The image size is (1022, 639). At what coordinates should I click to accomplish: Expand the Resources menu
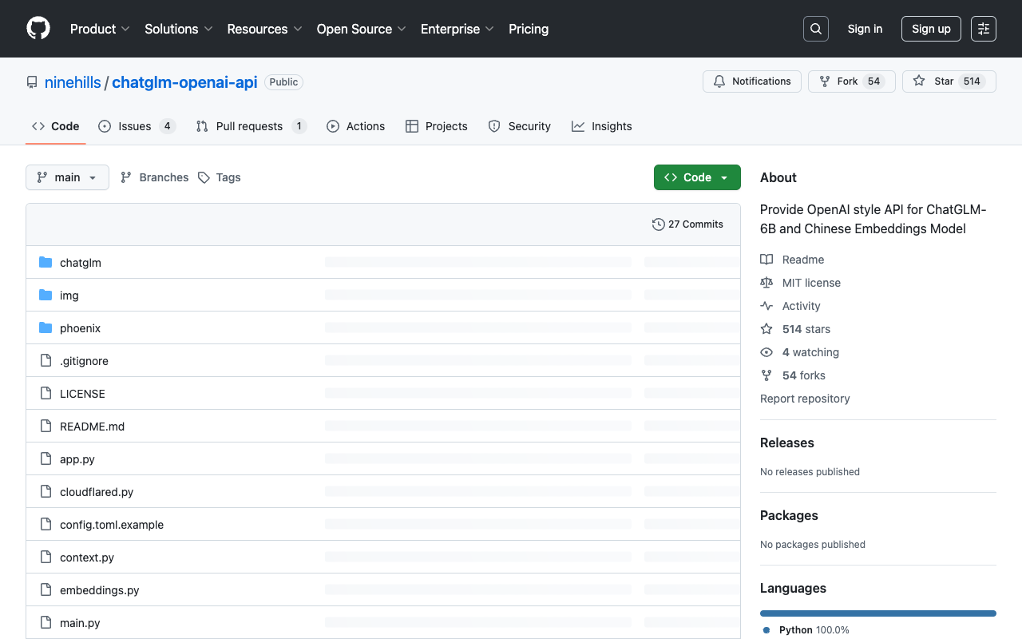point(265,29)
